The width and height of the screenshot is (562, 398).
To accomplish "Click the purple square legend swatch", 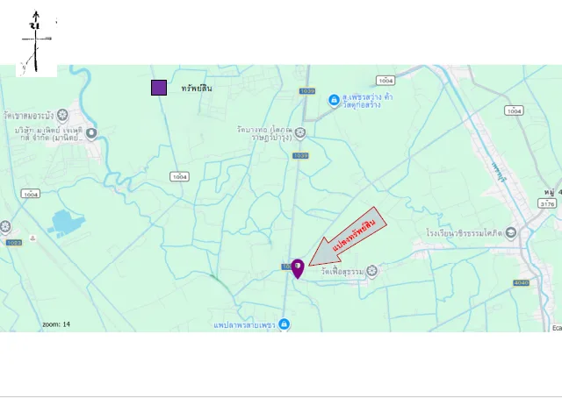I will pyautogui.click(x=159, y=88).
